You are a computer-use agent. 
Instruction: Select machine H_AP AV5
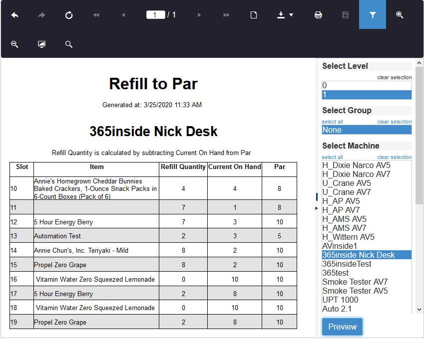367,201
